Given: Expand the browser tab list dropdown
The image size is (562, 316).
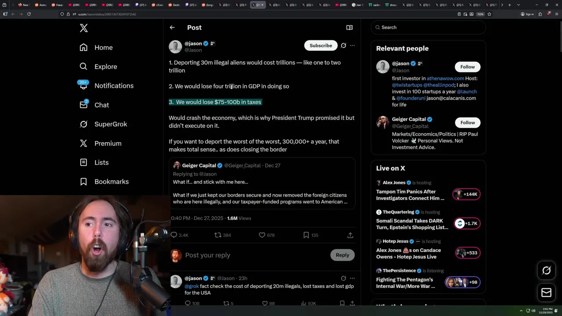Looking at the screenshot, I should pos(519,5).
